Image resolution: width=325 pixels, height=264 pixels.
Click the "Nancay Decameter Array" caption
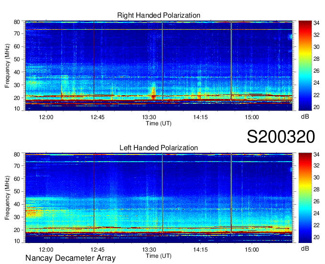[70, 258]
